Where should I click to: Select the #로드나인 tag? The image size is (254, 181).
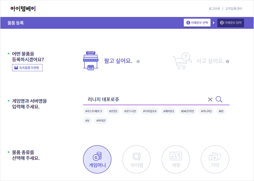click(x=130, y=111)
